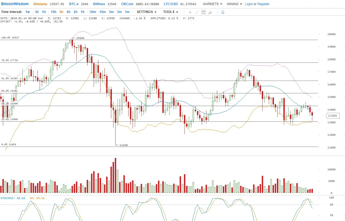Click the BitcoinWisdom logo
This screenshot has width=345, height=221.
[15, 4]
